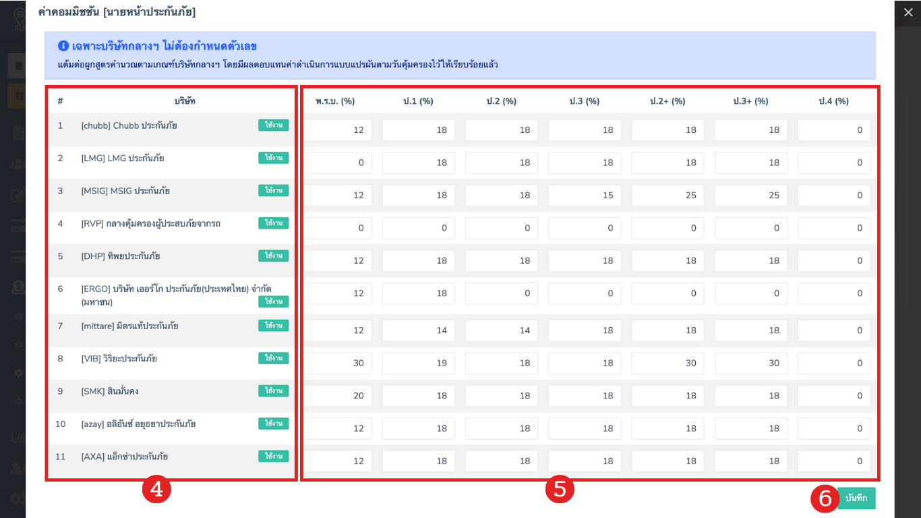Click the ป.4 (%) column header

pyautogui.click(x=834, y=101)
